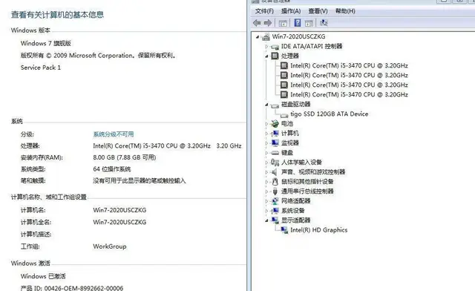The height and width of the screenshot is (291, 475).
Task: Click the 显示适配器 display adapter icon
Action: (x=275, y=220)
